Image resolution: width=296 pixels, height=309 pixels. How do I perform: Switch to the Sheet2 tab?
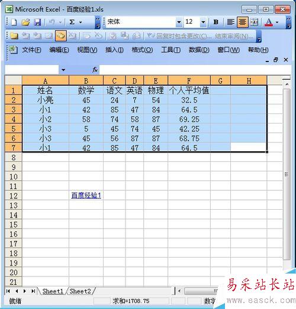81,291
